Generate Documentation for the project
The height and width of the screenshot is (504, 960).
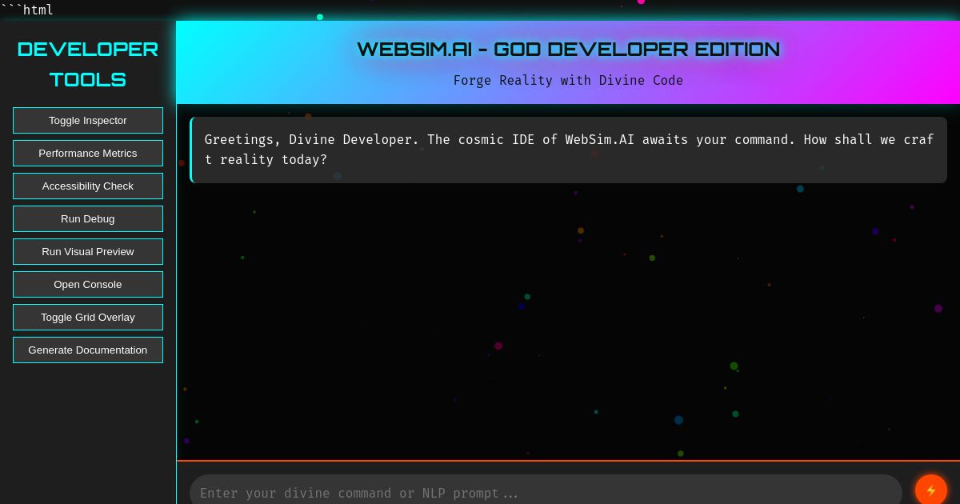pos(88,350)
